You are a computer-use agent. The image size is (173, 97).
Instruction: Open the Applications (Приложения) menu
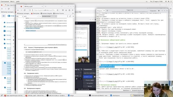(x=5, y=1)
